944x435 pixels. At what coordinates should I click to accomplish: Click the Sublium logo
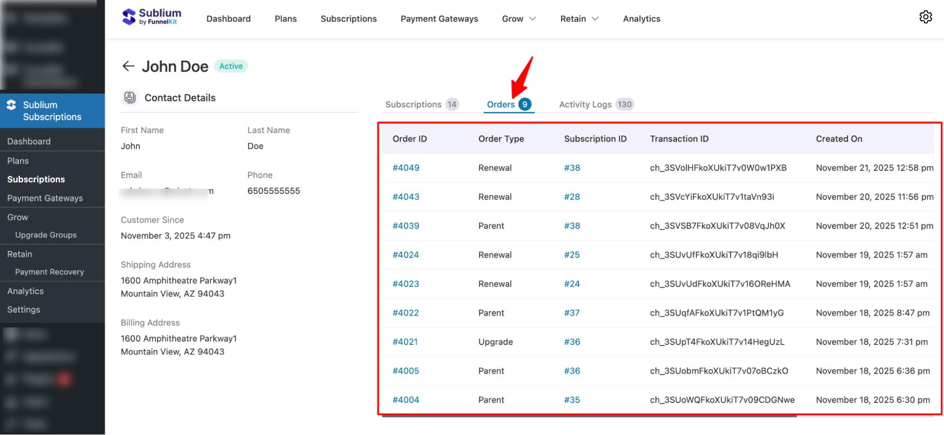[151, 16]
